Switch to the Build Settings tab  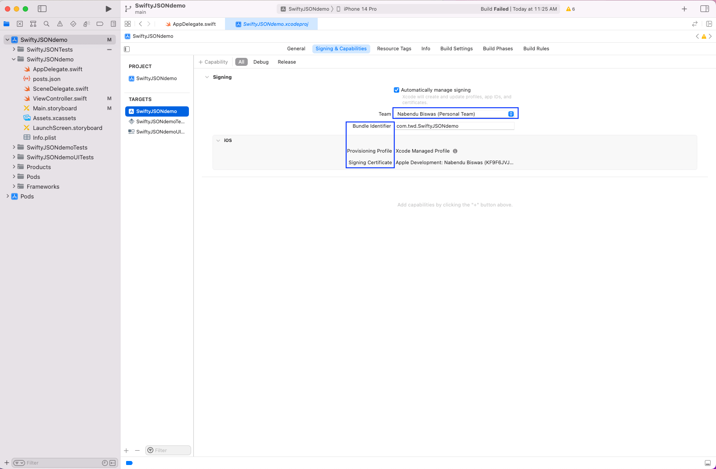click(x=456, y=49)
